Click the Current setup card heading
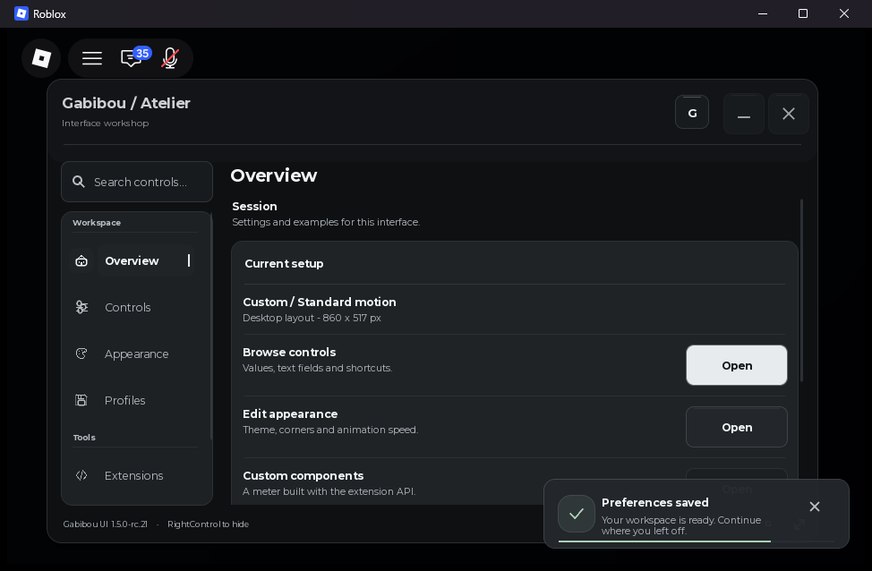 (x=284, y=263)
